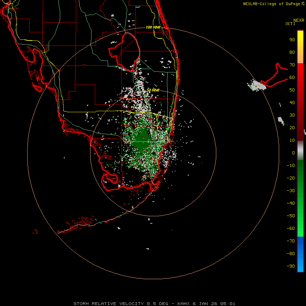Click the [KT] units label
306x306 pixels.
coord(290,23)
